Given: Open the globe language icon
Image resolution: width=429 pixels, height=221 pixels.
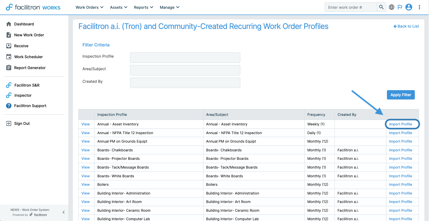Looking at the screenshot, I should [x=392, y=7].
